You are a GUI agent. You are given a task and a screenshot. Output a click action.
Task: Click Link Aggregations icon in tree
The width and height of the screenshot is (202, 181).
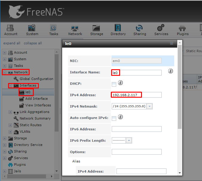point(16,113)
